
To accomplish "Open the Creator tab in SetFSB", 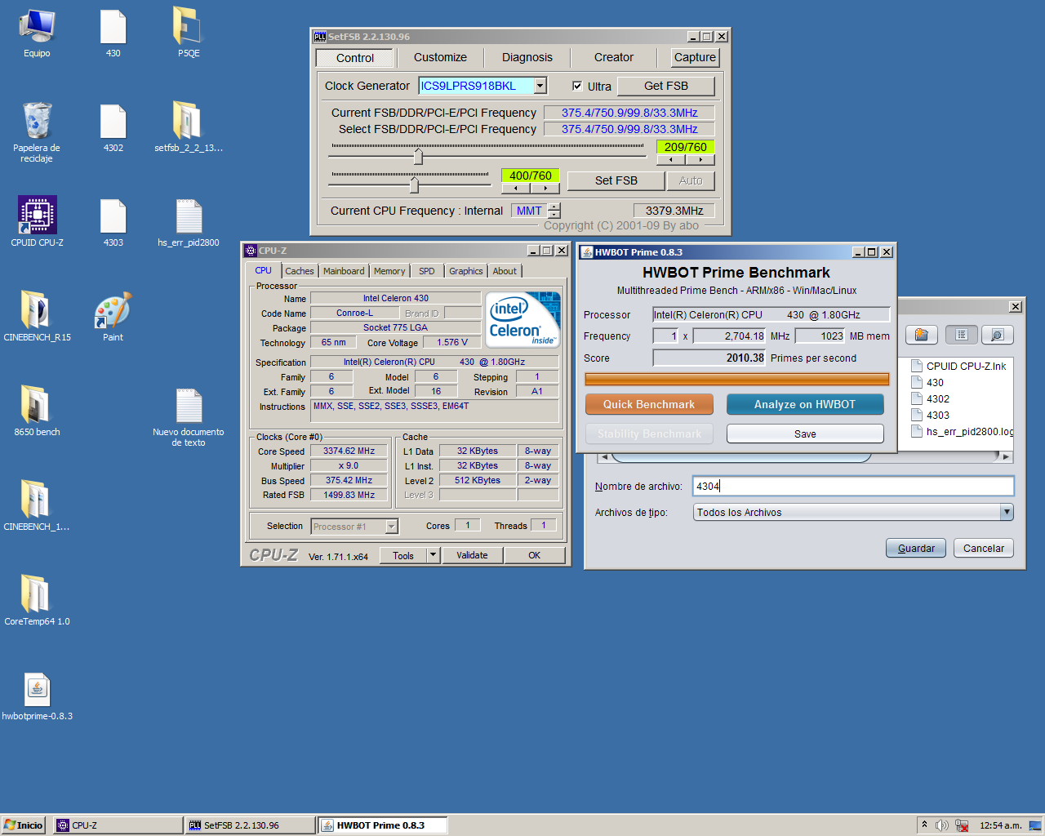I will click(614, 57).
